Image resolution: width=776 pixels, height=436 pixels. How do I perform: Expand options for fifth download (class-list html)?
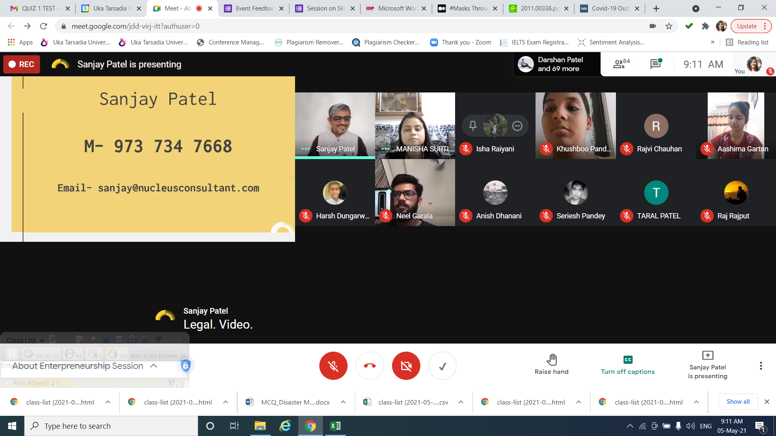tap(579, 402)
